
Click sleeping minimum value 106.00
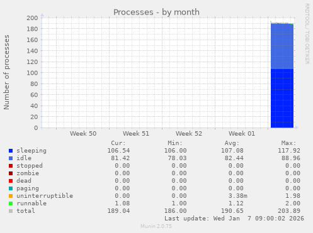[x=175, y=151]
